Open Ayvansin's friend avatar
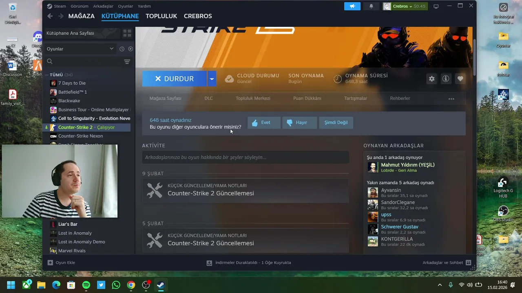The width and height of the screenshot is (522, 293). tap(373, 192)
